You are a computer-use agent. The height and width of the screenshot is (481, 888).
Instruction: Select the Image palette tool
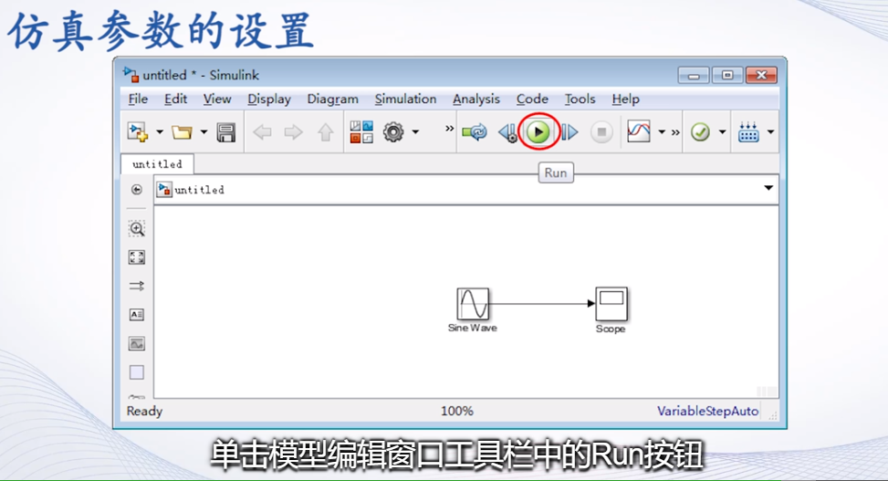(137, 343)
